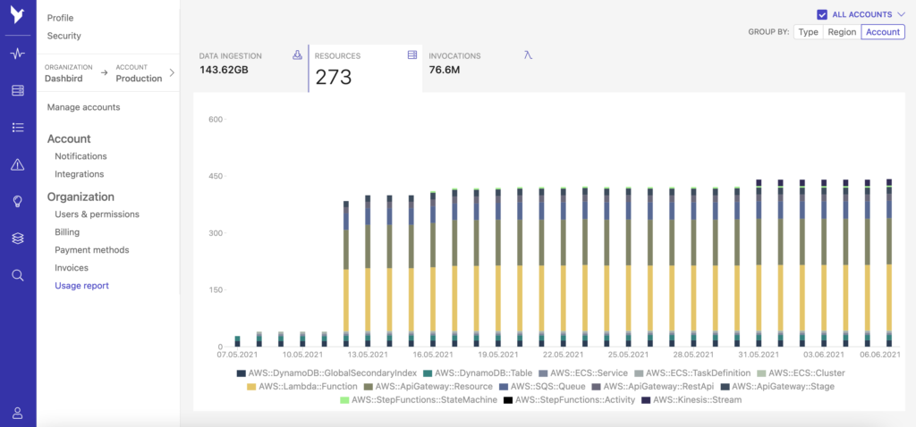
Task: Switch to the Invocations tab
Action: tap(480, 63)
